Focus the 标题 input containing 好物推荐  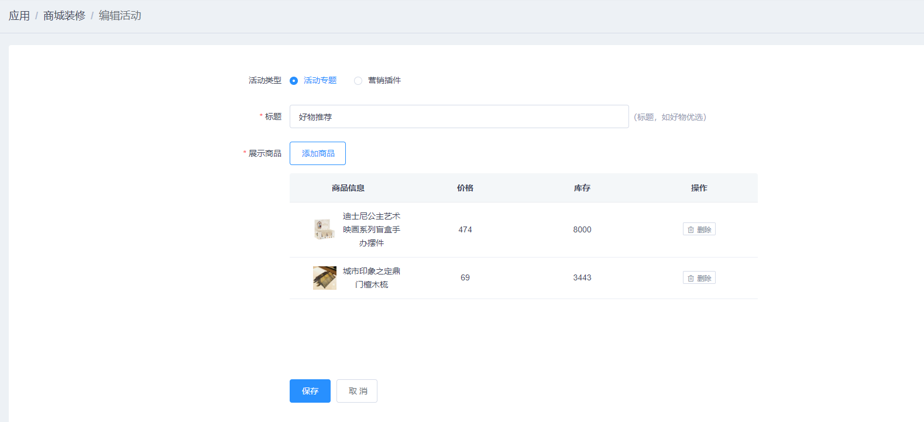pyautogui.click(x=459, y=116)
